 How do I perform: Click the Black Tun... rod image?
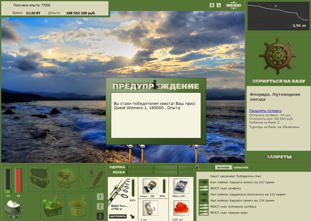tap(119, 191)
